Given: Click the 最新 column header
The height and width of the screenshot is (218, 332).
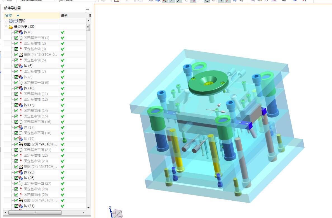Looking at the screenshot, I should coord(73,15).
